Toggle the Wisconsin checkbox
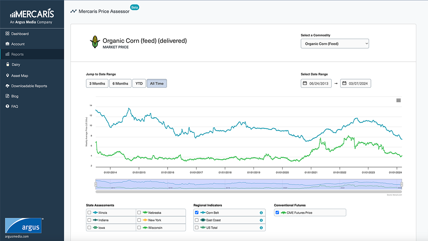428x241 pixels. pyautogui.click(x=140, y=227)
